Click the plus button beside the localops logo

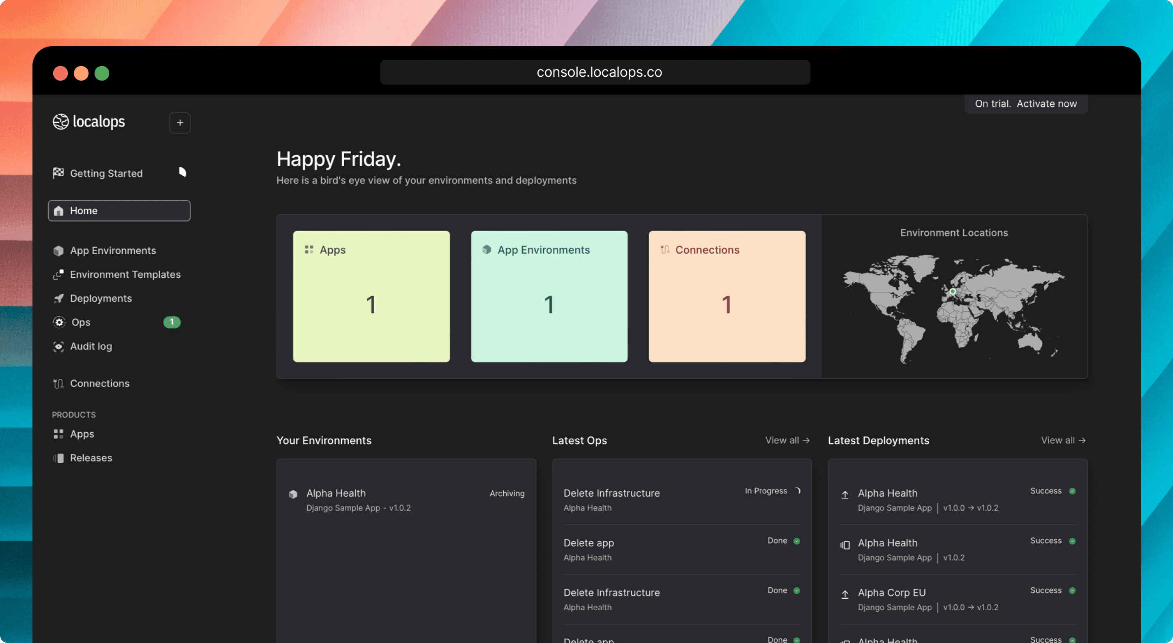pos(180,123)
